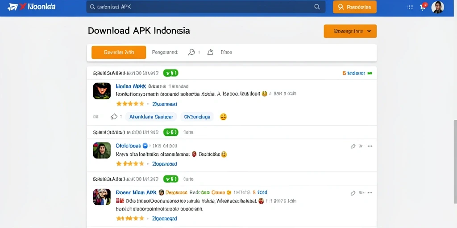The width and height of the screenshot is (457, 228).
Task: Open the second review's blue author name
Action: [x=128, y=146]
